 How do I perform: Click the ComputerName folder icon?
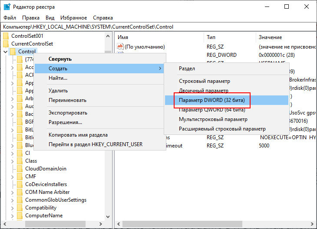[x=20, y=216]
